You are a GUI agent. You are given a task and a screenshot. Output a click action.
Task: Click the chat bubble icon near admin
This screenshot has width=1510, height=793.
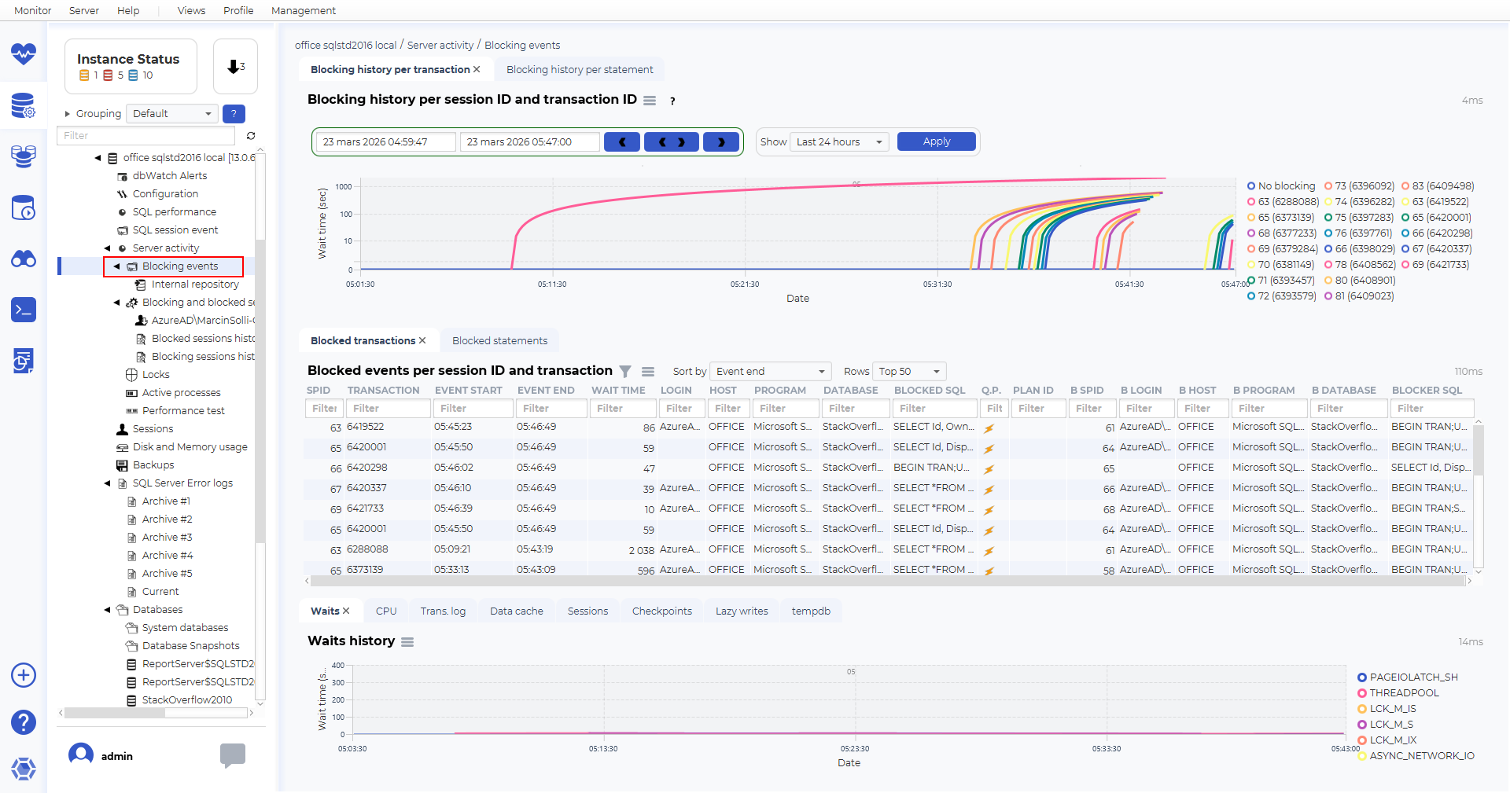[233, 755]
